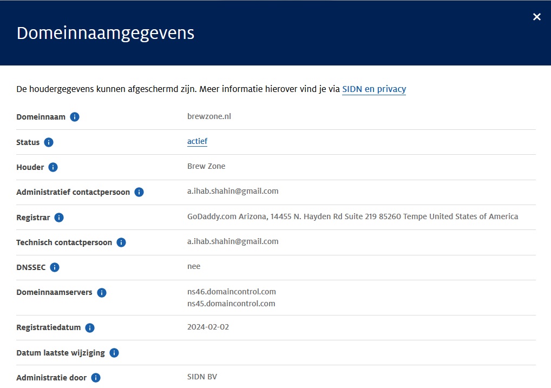Click info icon for Datum laatste wijziging

pos(114,353)
